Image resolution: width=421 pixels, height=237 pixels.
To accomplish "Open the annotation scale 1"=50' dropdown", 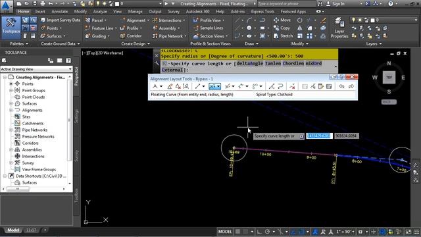I will coord(345,232).
